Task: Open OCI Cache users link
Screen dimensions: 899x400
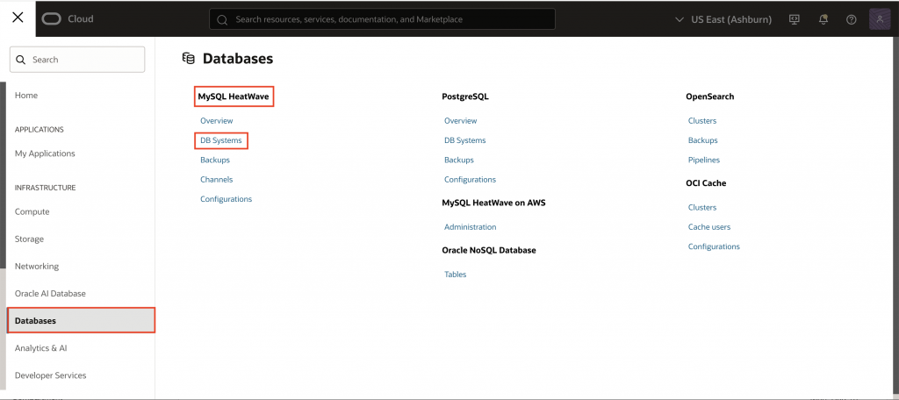Action: 709,227
